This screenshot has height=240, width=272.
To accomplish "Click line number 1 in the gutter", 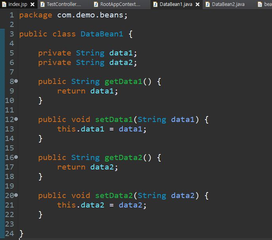I will point(11,15).
